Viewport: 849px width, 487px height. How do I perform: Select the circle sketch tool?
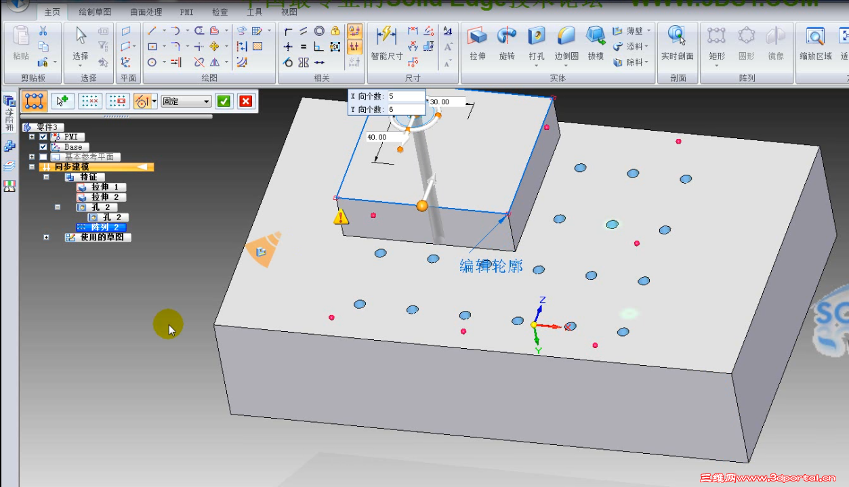coord(152,62)
